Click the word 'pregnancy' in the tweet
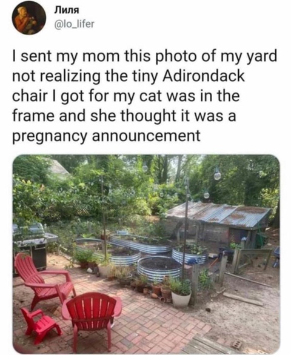 pyautogui.click(x=50, y=136)
